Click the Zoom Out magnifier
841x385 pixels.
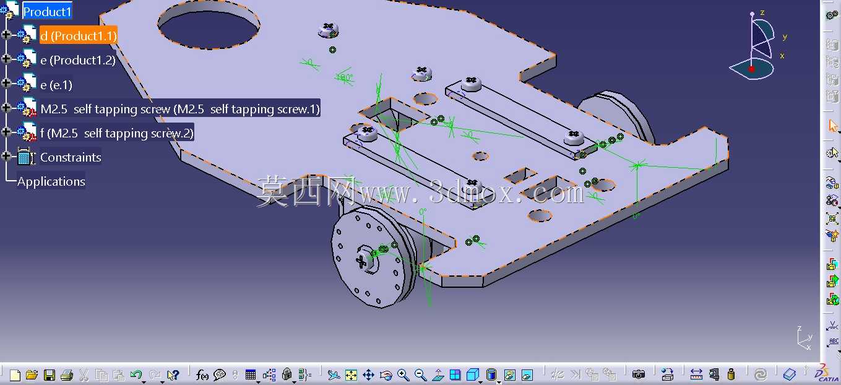click(x=421, y=374)
